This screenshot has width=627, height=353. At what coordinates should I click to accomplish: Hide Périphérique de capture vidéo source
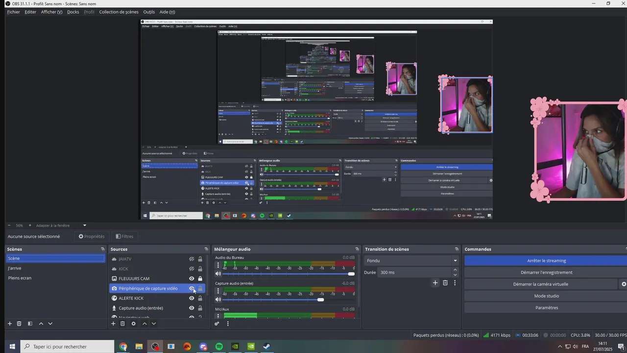pyautogui.click(x=192, y=288)
